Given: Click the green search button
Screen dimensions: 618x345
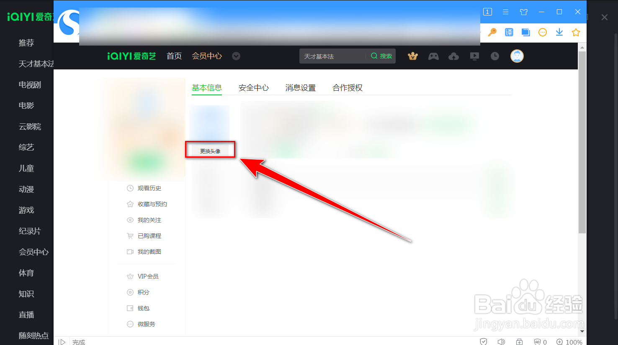Looking at the screenshot, I should 381,56.
